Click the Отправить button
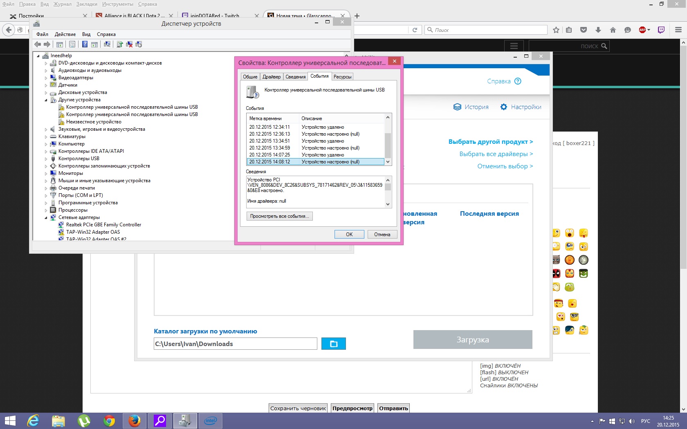 click(x=393, y=408)
